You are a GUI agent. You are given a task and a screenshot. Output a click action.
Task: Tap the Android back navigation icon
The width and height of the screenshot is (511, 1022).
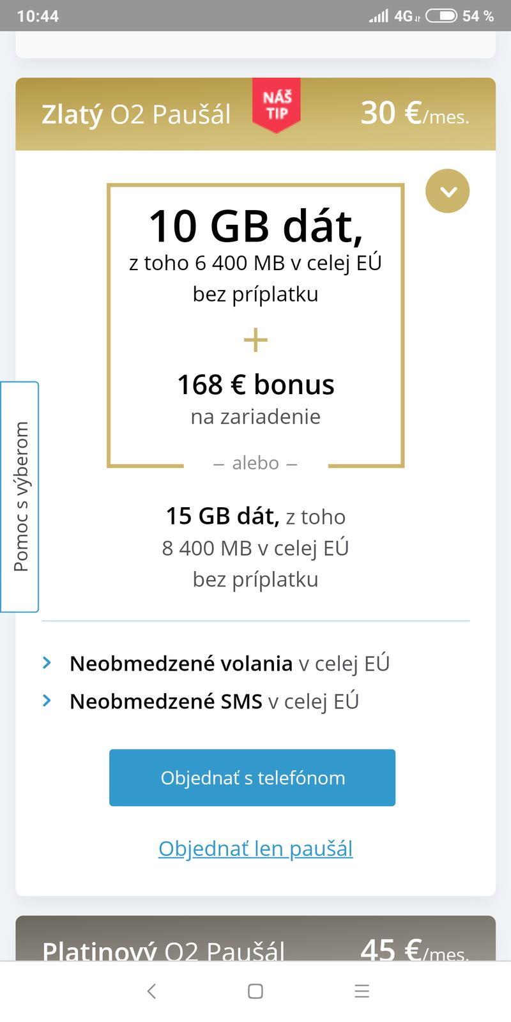[151, 991]
